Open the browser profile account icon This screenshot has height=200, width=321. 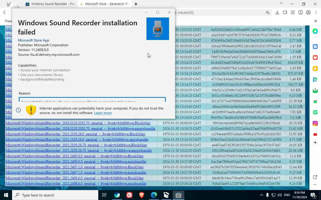(x=308, y=12)
